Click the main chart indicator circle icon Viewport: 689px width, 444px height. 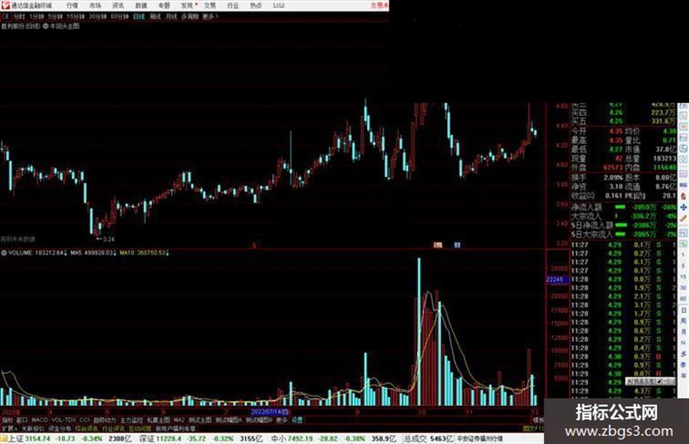[45, 26]
